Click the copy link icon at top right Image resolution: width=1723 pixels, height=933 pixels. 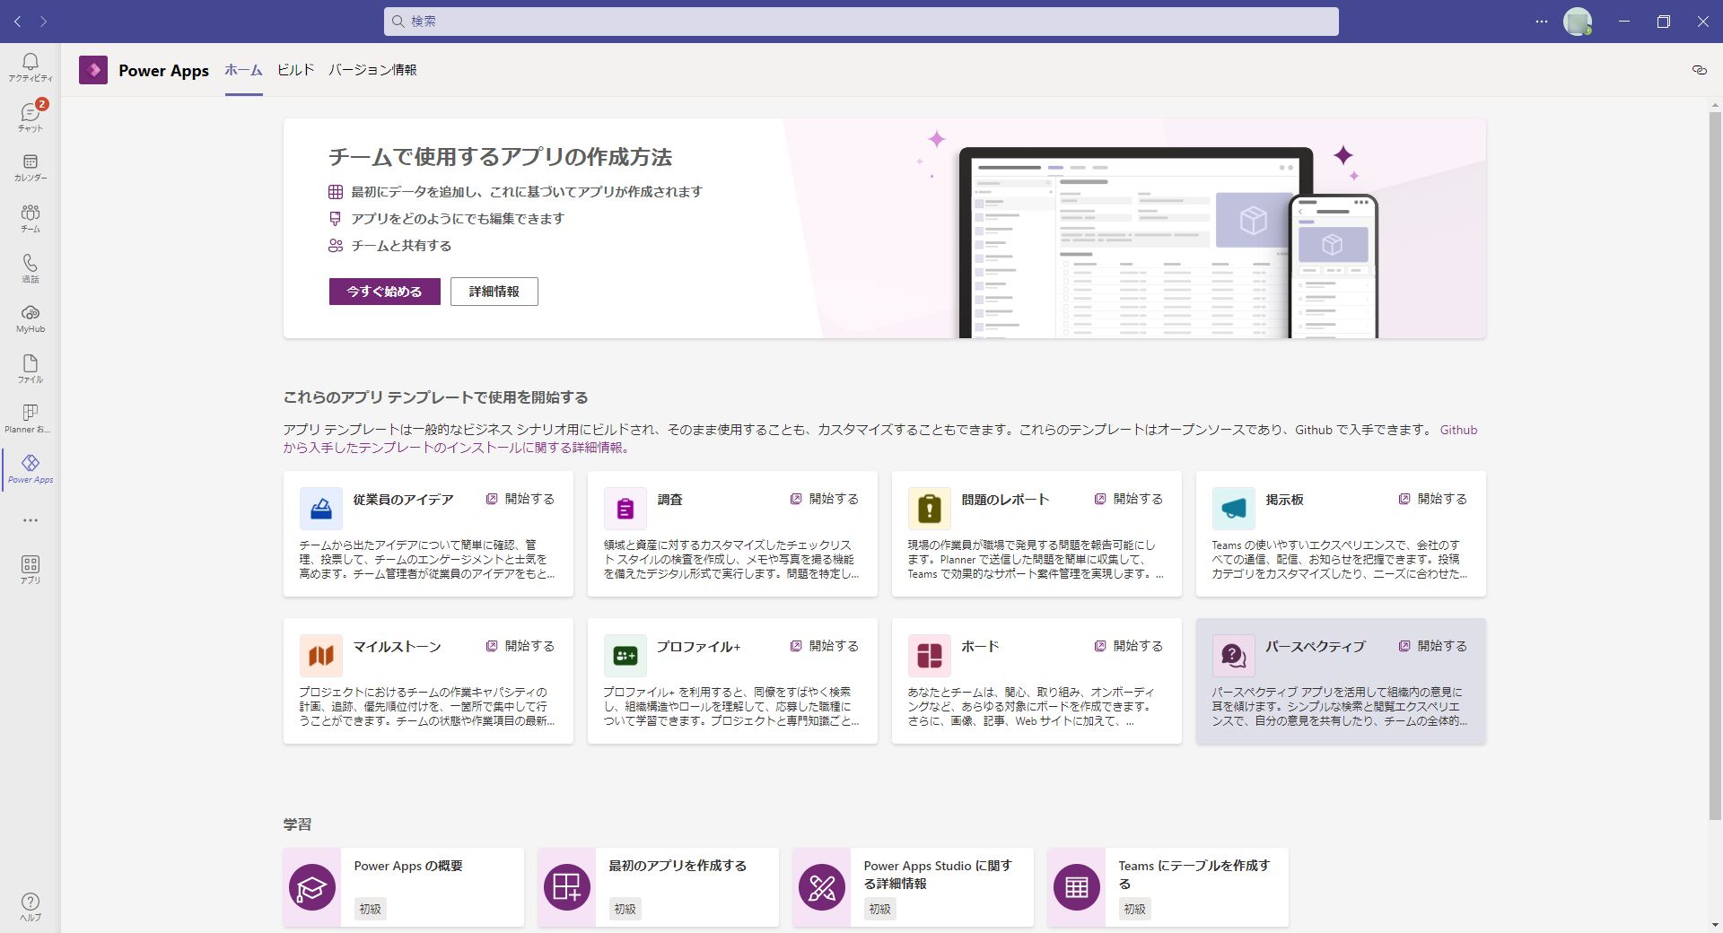click(x=1699, y=70)
